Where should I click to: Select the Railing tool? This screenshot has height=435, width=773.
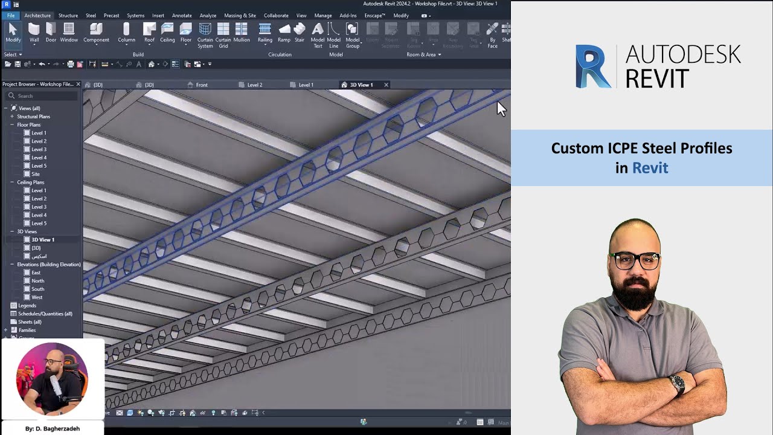point(265,33)
